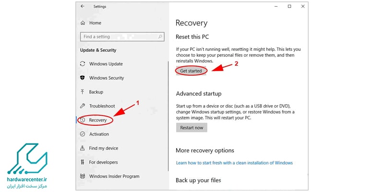Click the For developers sliders icon

[x=83, y=162]
